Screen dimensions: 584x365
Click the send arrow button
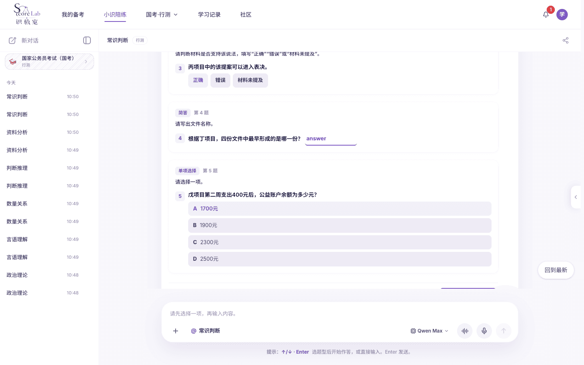point(504,331)
